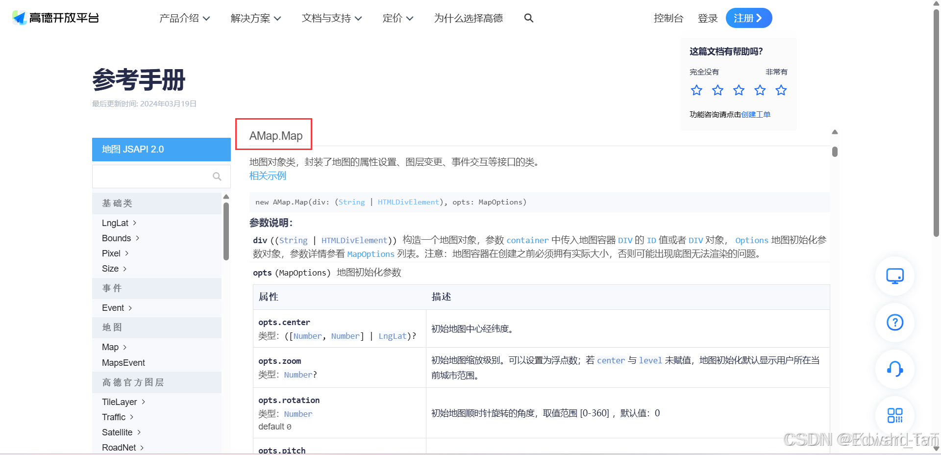Expand the 解决方案 dropdown menu
941x455 pixels.
coord(256,18)
